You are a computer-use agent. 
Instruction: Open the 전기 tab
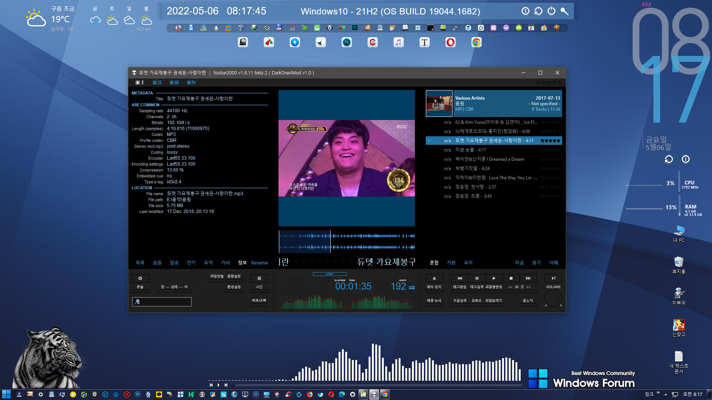coord(191,263)
